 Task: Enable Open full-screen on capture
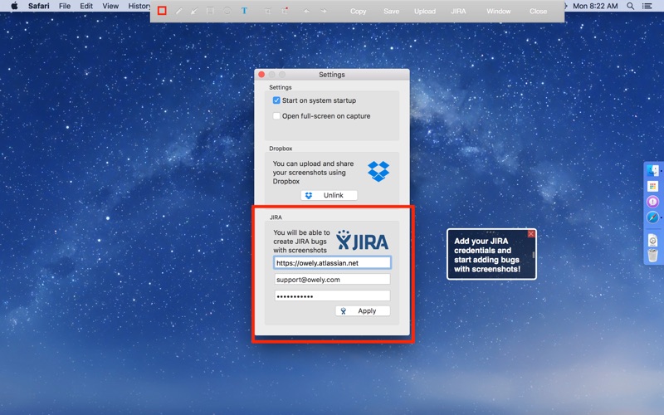pos(277,116)
